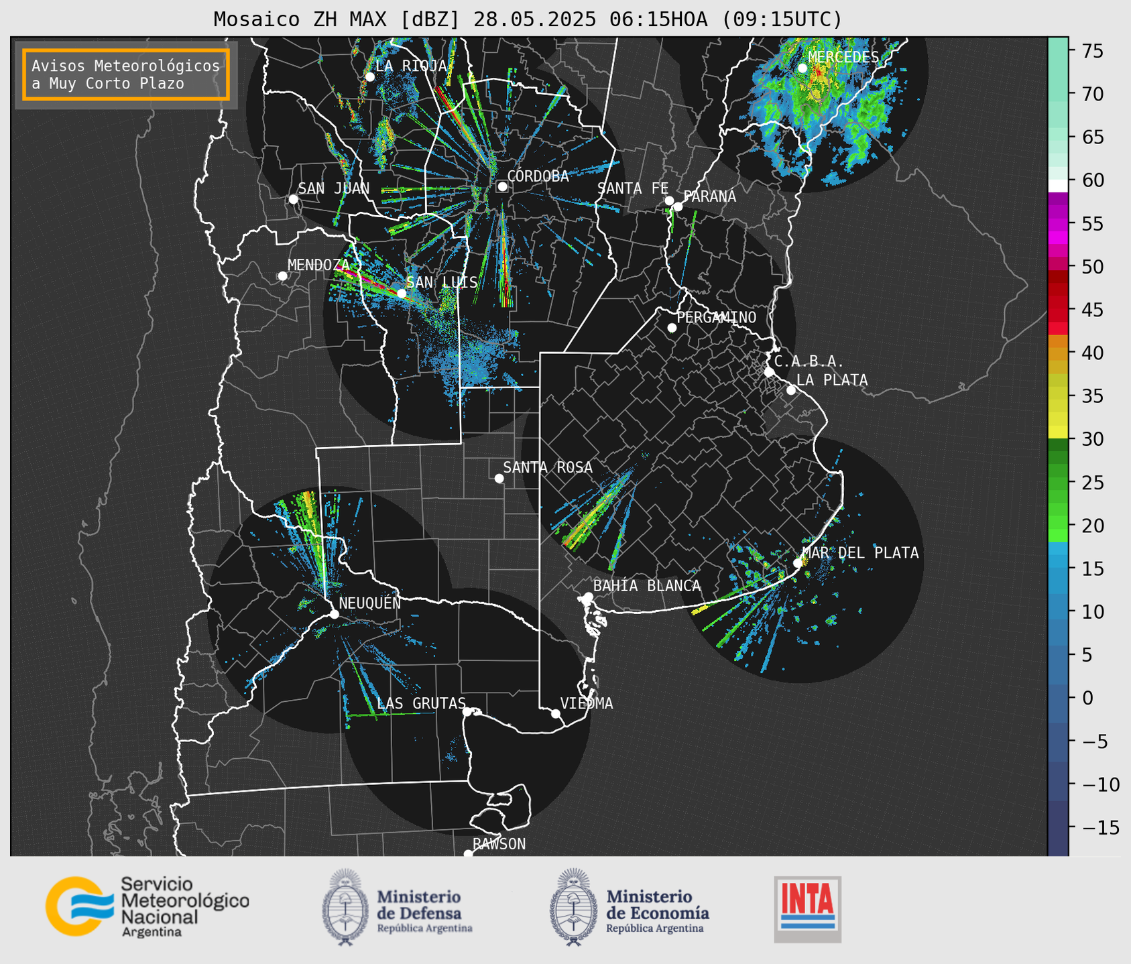Click the San Luis city marker dot

point(401,293)
